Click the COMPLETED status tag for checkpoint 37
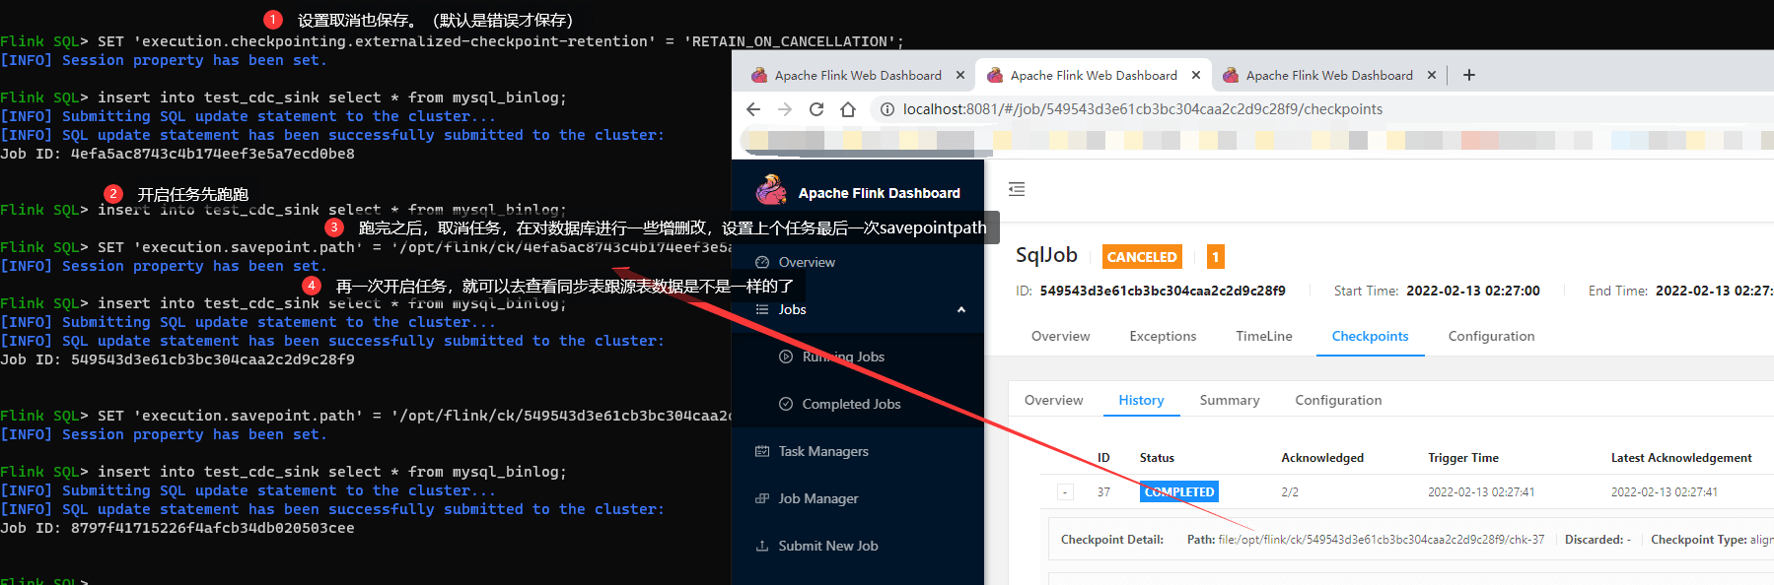1774x585 pixels. pyautogui.click(x=1179, y=491)
